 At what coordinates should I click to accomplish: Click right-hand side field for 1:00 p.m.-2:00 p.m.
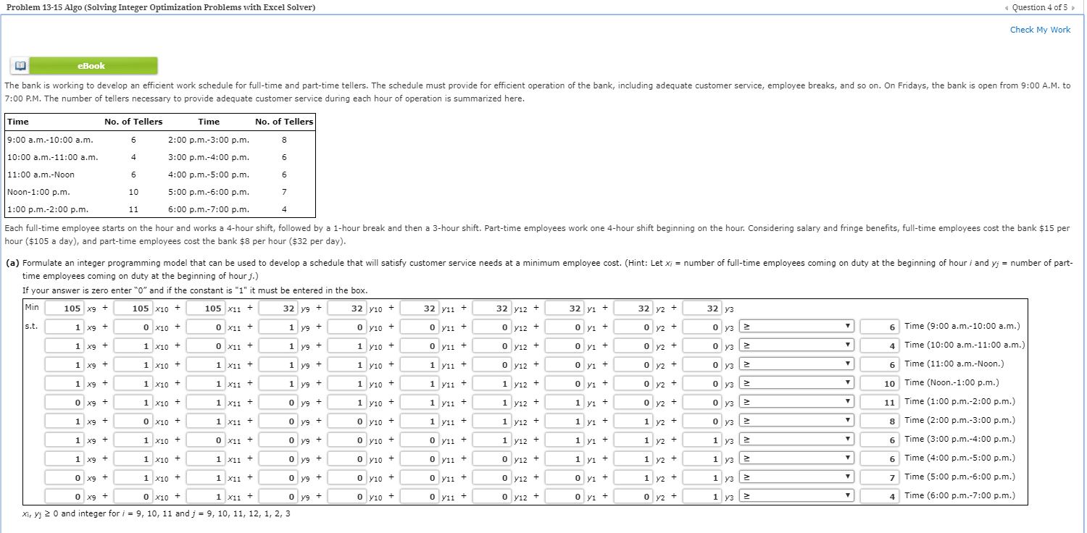[x=880, y=402]
